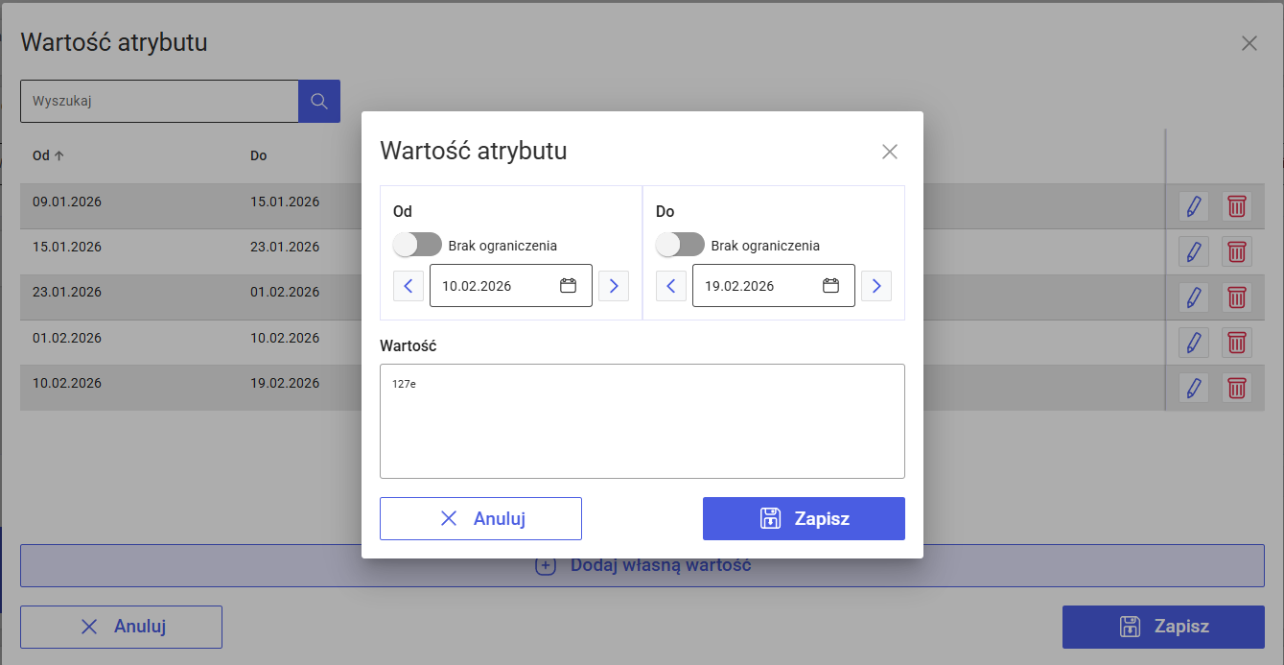Remove the 15.01.2026 row with trash icon
The image size is (1284, 665).
(x=1237, y=251)
